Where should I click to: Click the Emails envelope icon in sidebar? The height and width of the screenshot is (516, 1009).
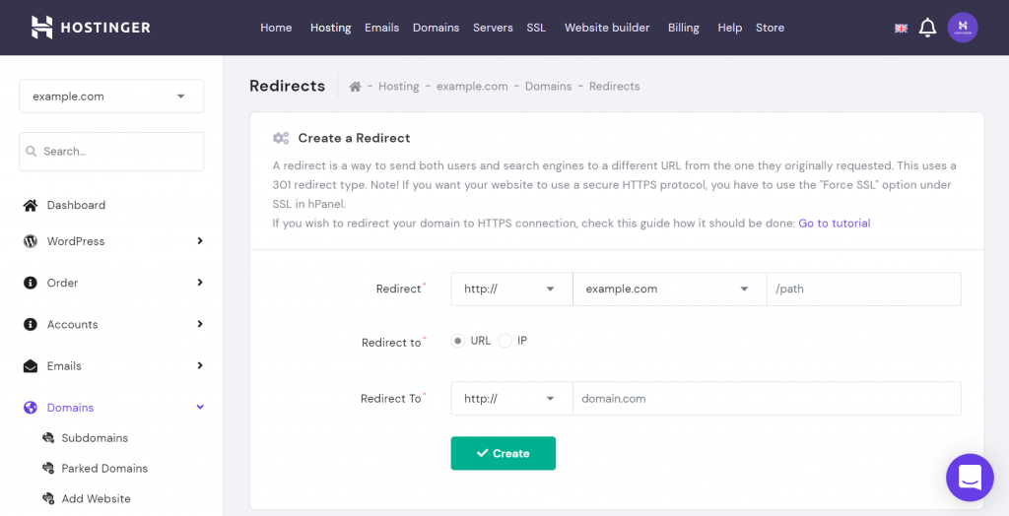[31, 366]
